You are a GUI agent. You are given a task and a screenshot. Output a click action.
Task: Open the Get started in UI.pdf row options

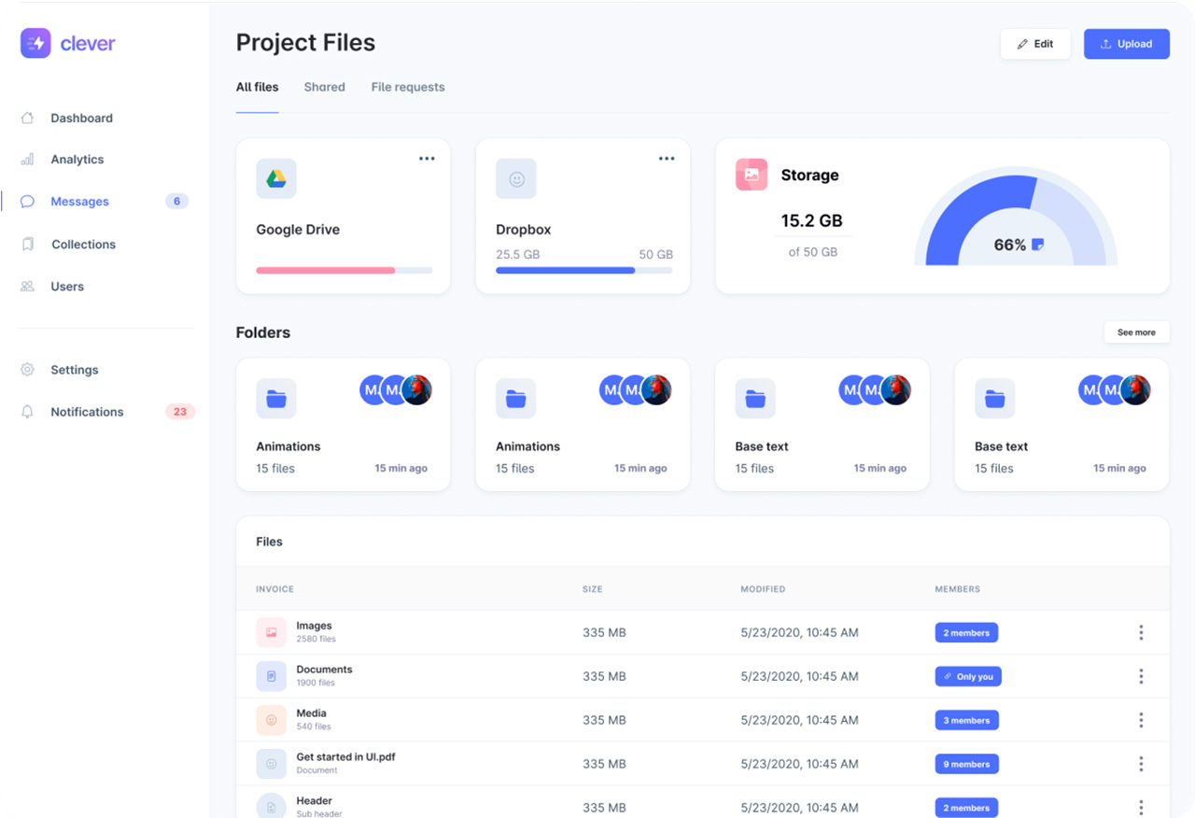(x=1141, y=764)
